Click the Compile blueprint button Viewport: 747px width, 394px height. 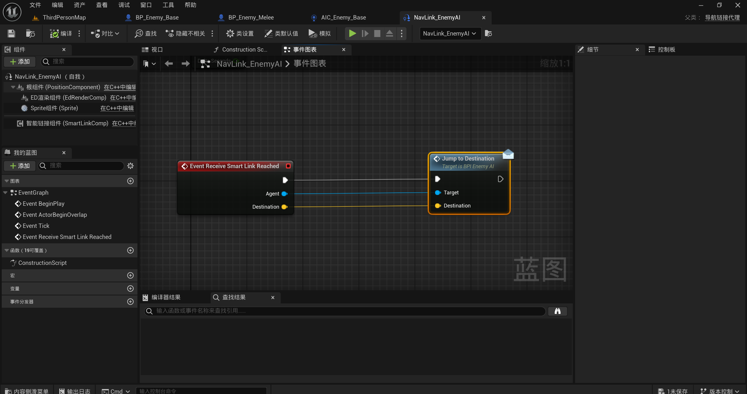61,34
